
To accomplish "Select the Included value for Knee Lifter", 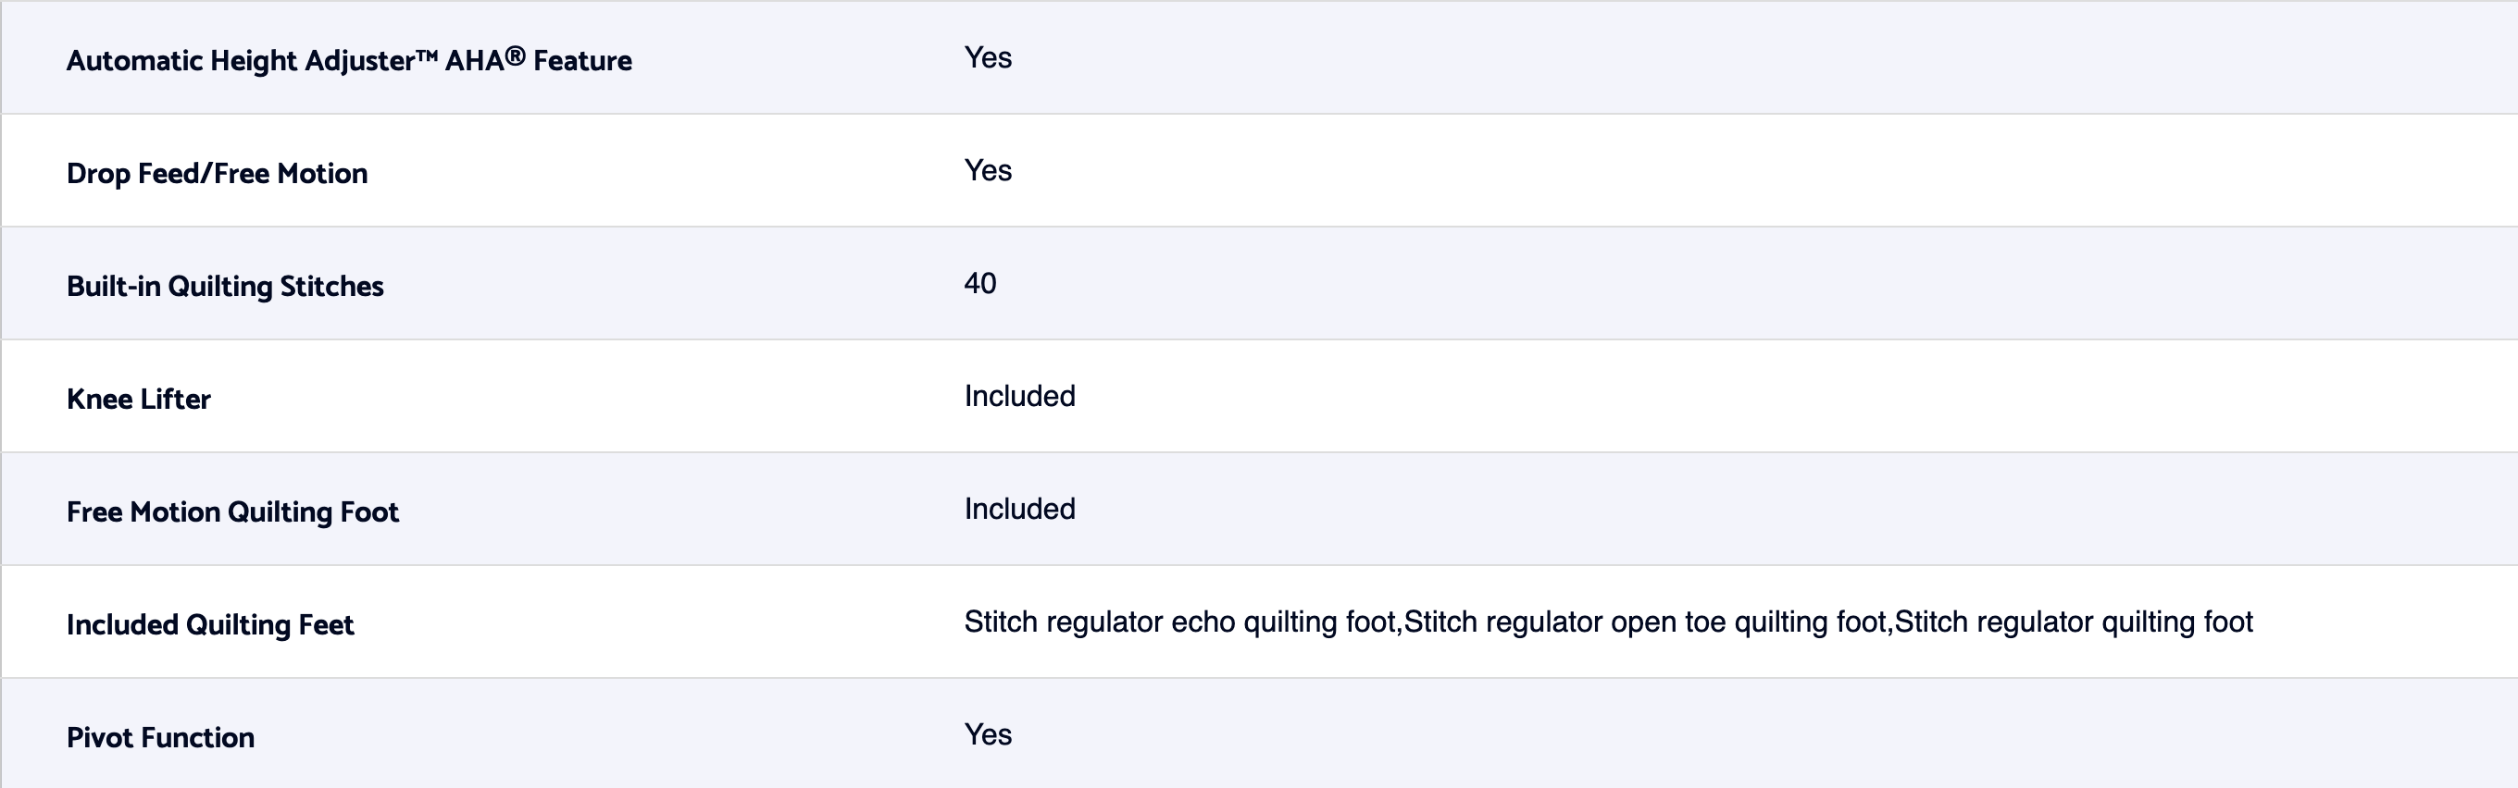I will pos(1019,397).
